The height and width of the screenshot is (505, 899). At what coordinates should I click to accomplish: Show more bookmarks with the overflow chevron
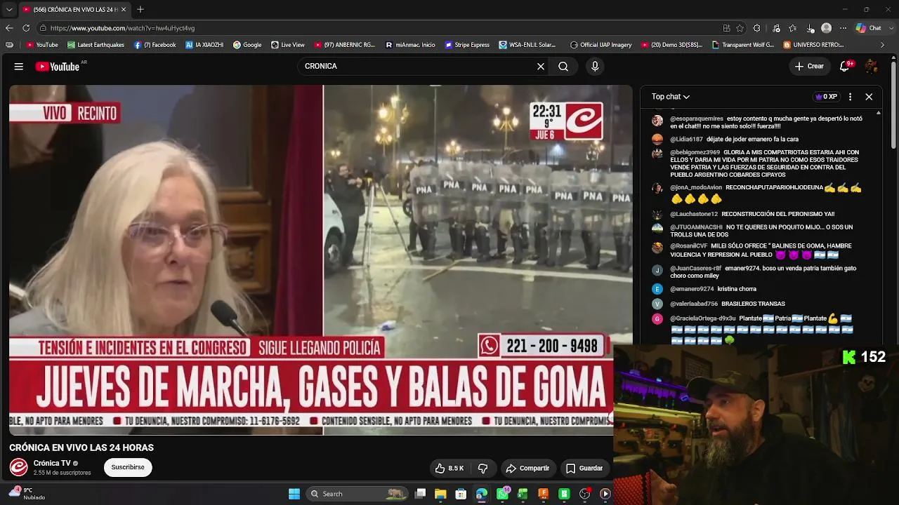[883, 45]
